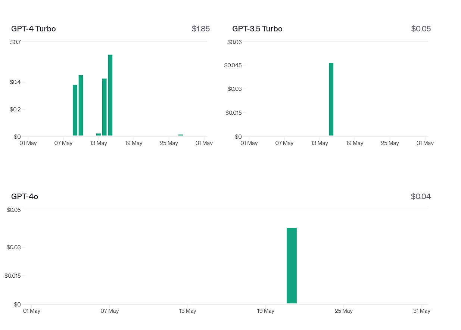This screenshot has height=330, width=461.
Task: Click the single green bar in the GPT-4o chart
Action: pyautogui.click(x=292, y=265)
